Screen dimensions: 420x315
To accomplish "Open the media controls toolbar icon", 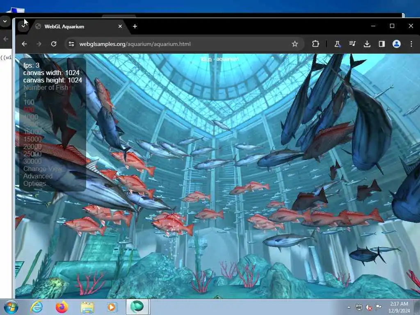I will tap(352, 43).
